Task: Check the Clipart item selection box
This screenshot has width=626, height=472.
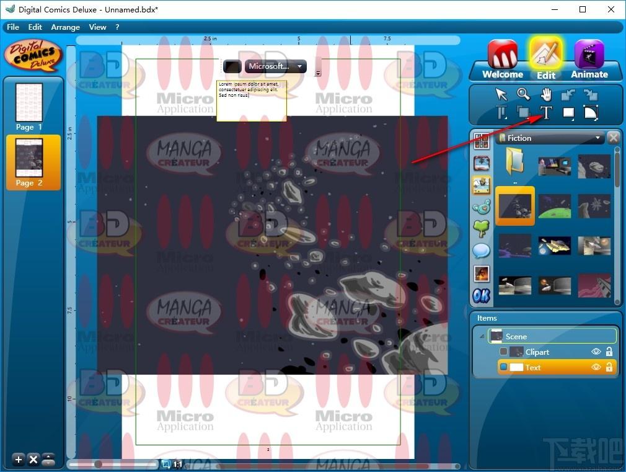Action: [503, 352]
